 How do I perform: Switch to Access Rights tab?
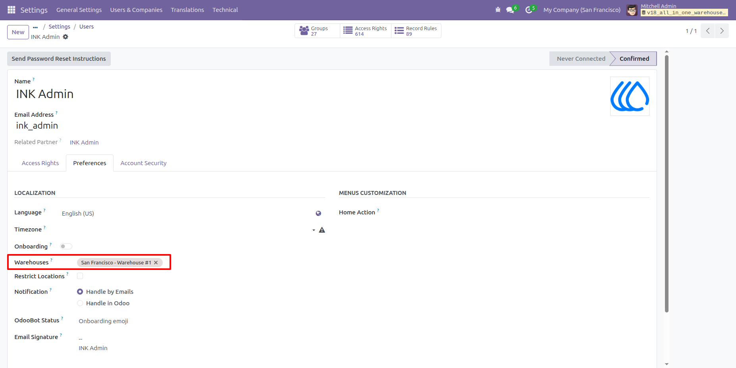click(x=40, y=163)
